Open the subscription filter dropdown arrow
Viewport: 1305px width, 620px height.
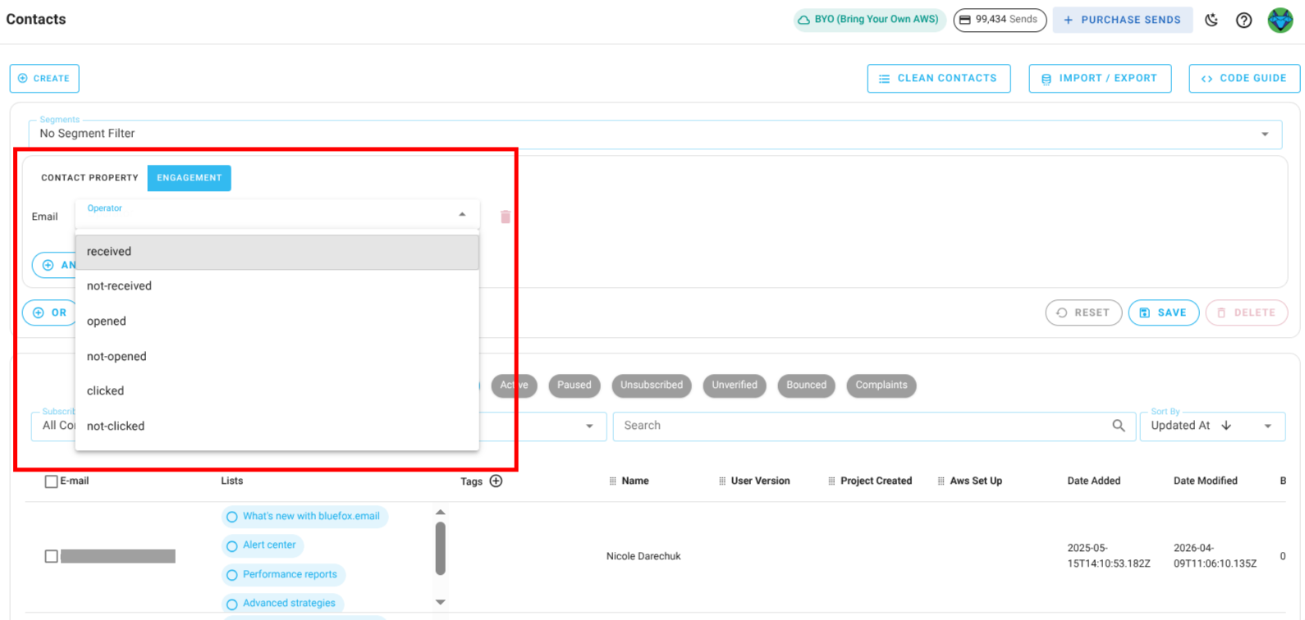[x=589, y=426]
